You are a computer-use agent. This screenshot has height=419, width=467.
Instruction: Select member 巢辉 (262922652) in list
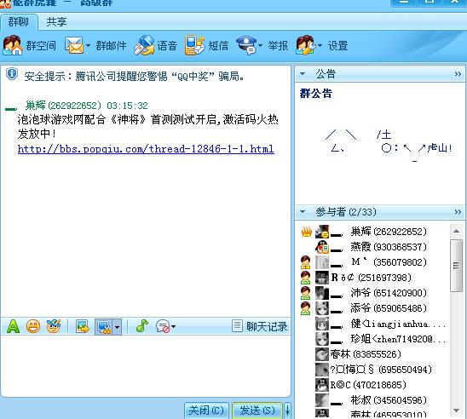coord(373,232)
